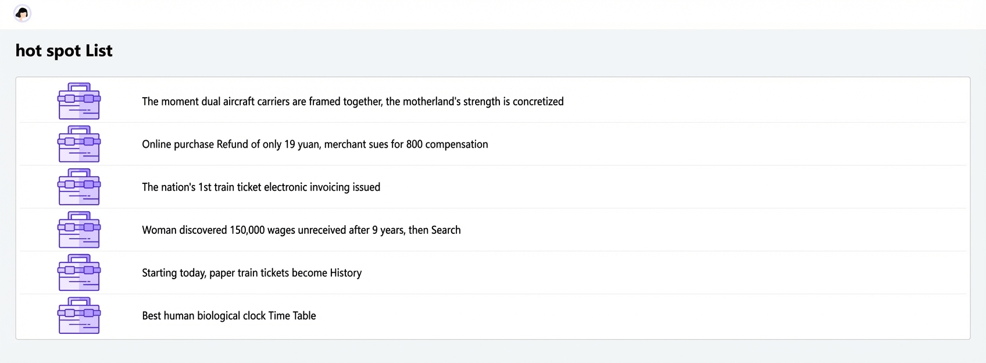Viewport: 986px width, 363px height.
Task: Click the briefcase icon beside aircraft carriers headline
Action: 79,101
